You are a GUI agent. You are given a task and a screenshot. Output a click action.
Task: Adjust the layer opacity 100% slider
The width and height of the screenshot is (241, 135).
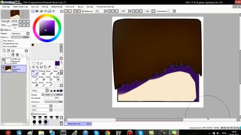20,37
